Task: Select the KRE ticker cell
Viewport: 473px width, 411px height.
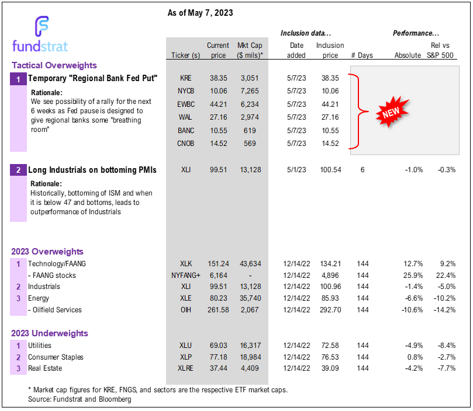Action: 185,78
